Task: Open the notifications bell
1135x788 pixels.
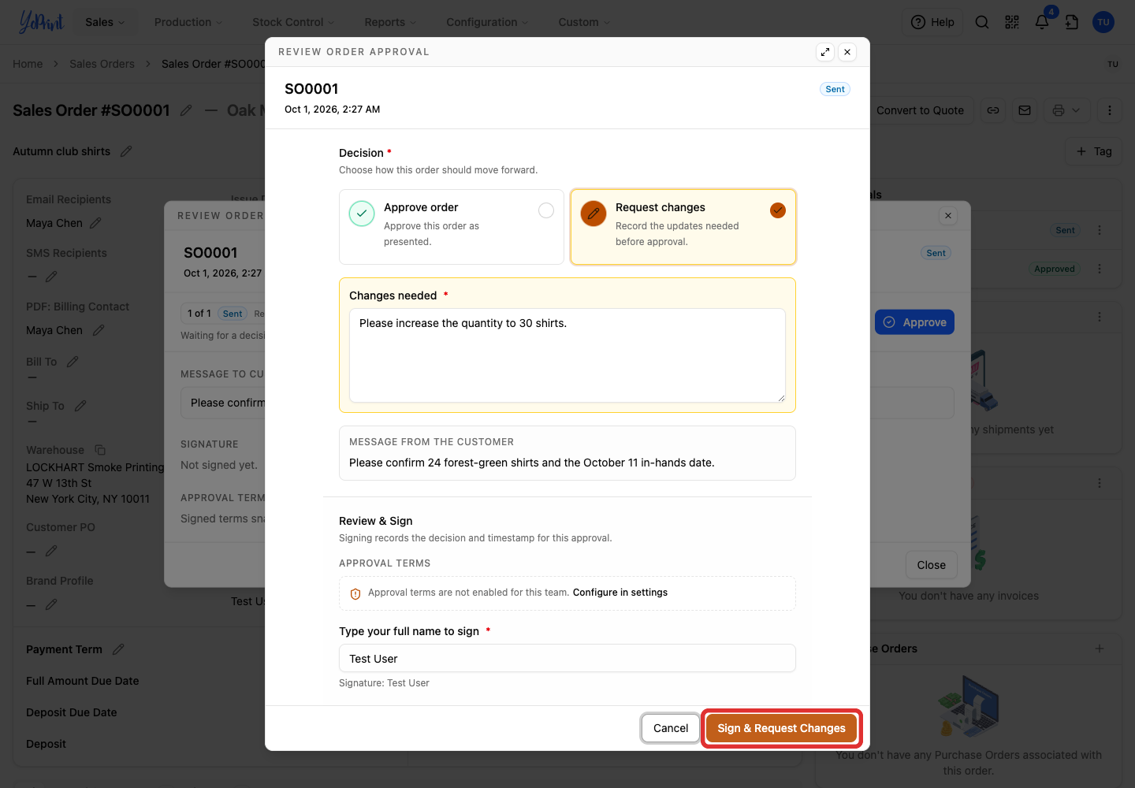Action: pyautogui.click(x=1042, y=22)
